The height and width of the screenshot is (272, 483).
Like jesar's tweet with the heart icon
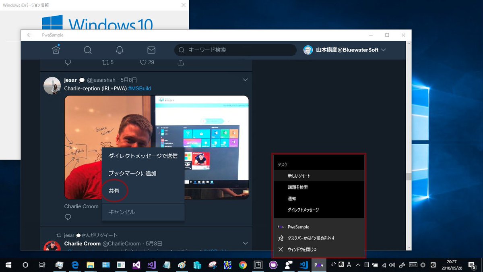pos(143,62)
